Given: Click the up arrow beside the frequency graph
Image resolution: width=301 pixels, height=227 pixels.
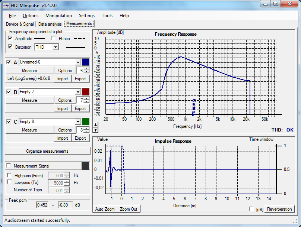Looking at the screenshot, I should point(95,125).
